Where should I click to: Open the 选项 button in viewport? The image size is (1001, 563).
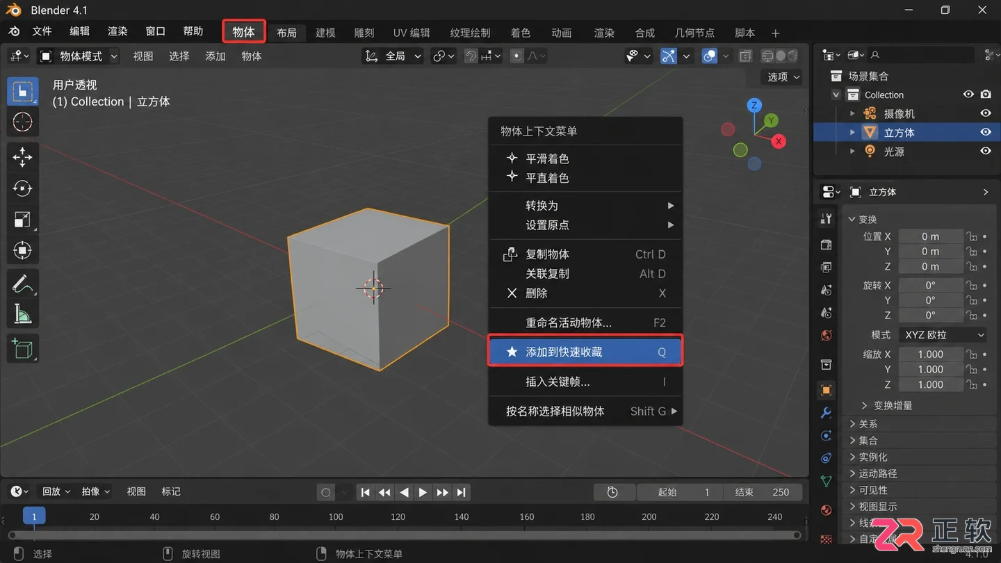pyautogui.click(x=783, y=77)
